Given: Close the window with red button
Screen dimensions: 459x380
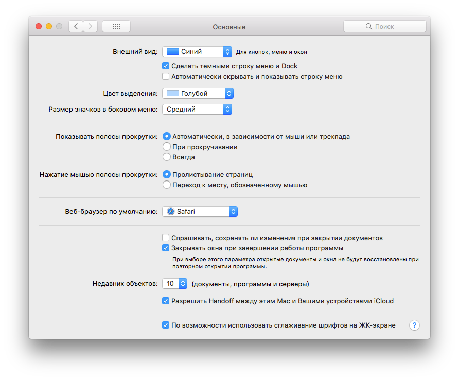Looking at the screenshot, I should point(39,26).
